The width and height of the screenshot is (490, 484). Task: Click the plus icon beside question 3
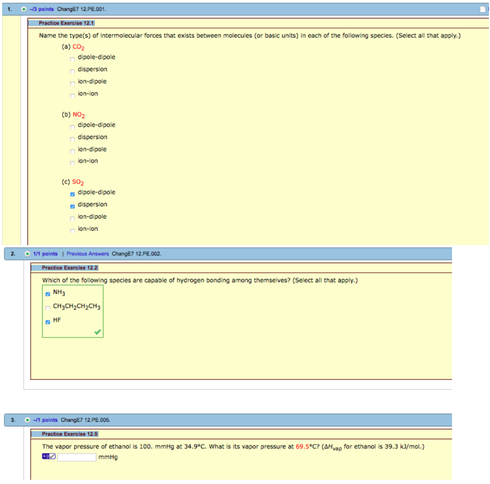point(27,420)
